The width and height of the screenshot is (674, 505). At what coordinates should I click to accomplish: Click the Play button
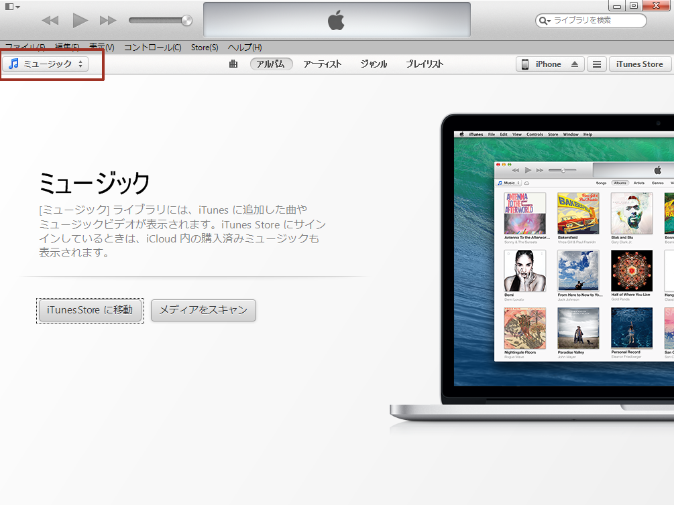[x=80, y=19]
